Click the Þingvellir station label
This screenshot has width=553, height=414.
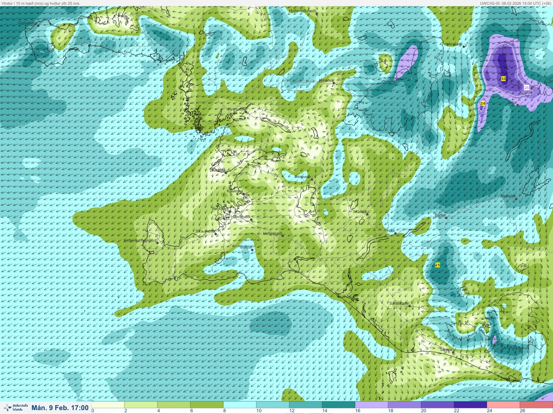click(x=302, y=177)
